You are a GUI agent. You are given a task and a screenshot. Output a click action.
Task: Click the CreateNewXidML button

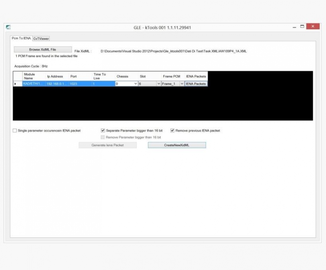pyautogui.click(x=177, y=145)
